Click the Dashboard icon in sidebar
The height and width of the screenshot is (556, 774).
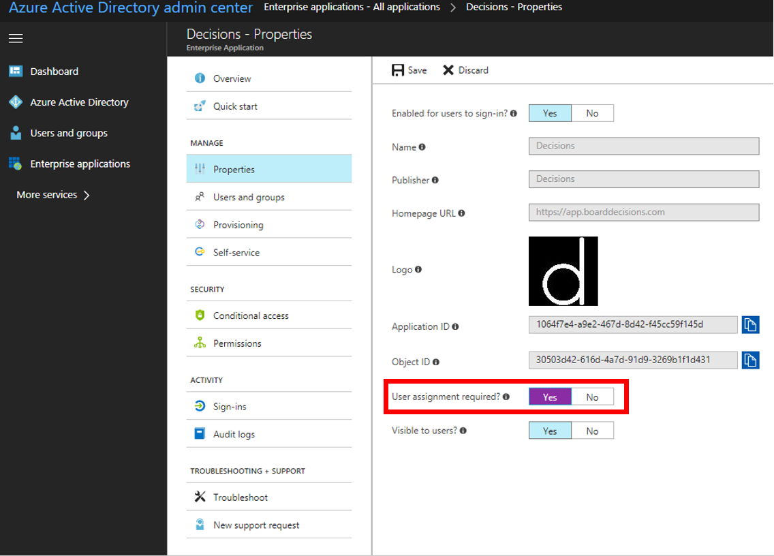[16, 71]
